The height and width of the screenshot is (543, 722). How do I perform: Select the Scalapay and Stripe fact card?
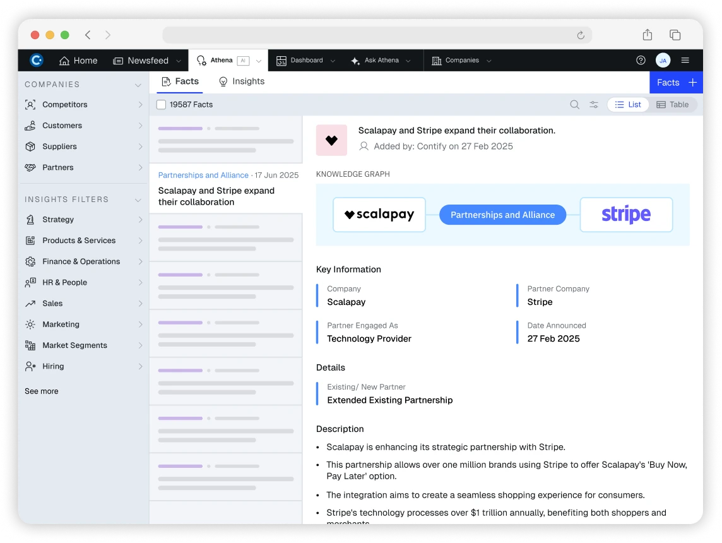[x=226, y=189]
